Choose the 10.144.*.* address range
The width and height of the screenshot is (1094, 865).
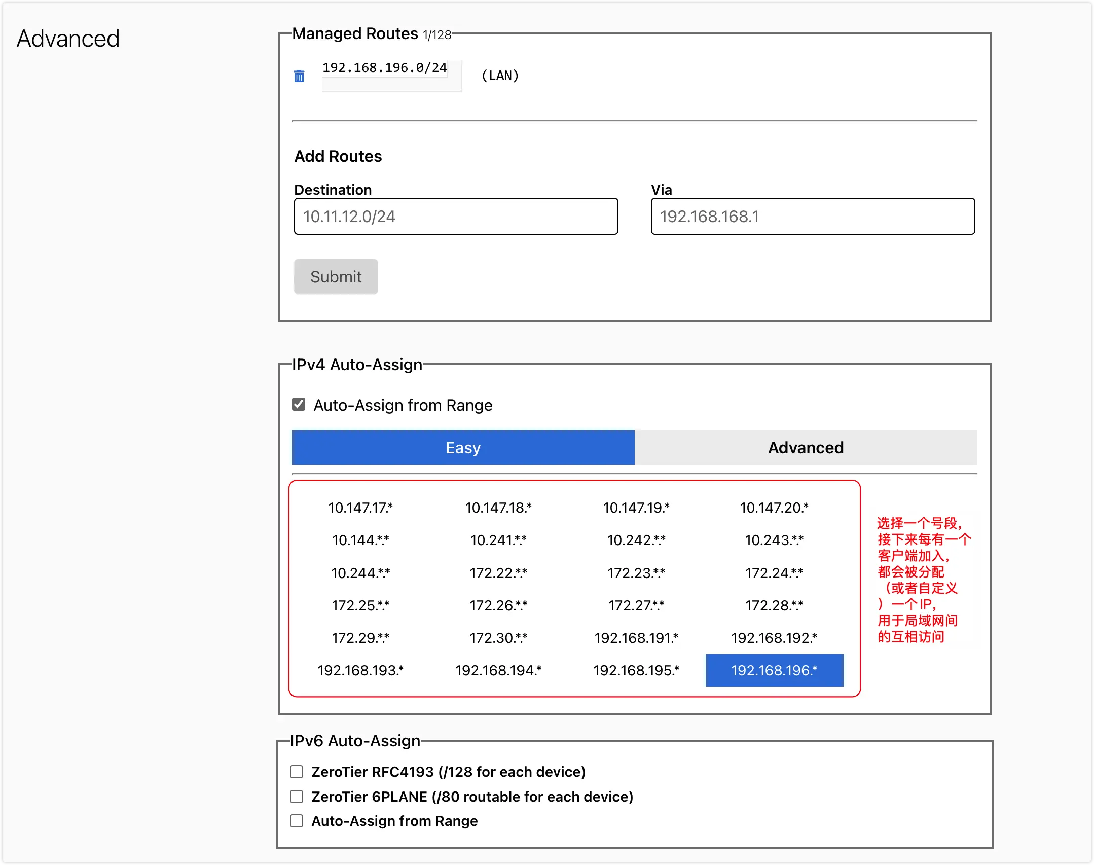(360, 540)
